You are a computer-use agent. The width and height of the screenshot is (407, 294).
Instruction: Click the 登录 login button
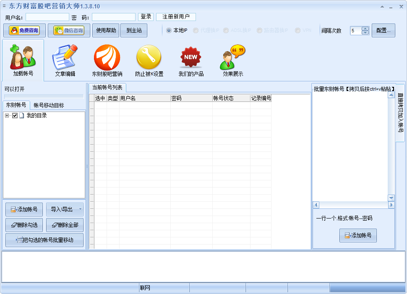[146, 17]
